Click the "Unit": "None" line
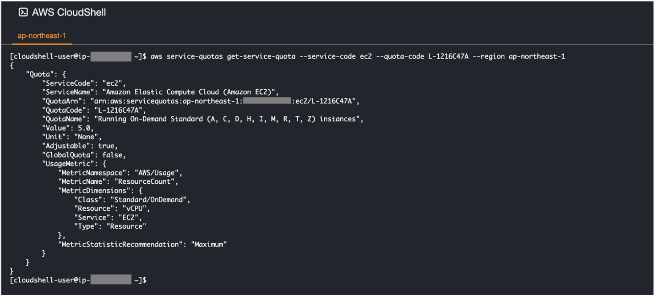This screenshot has height=296, width=654. point(71,137)
